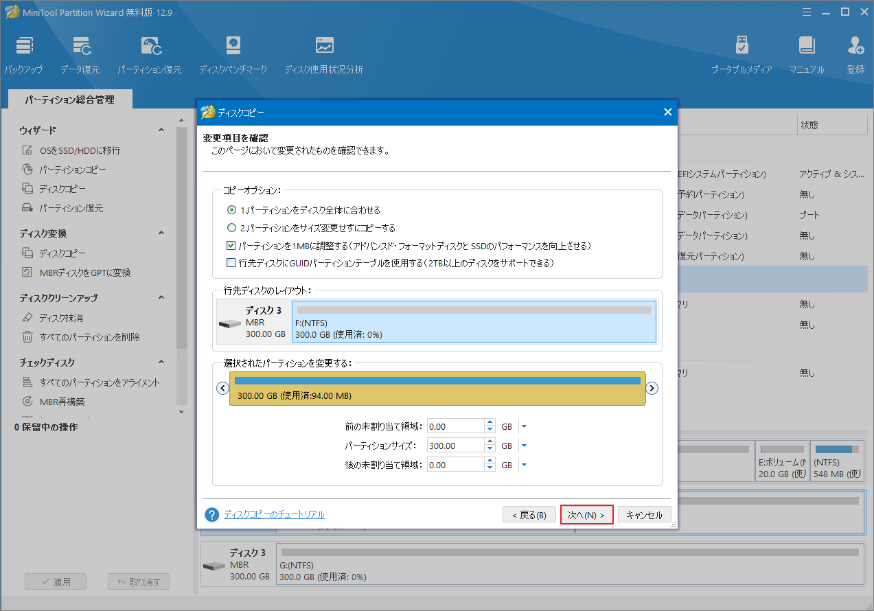The width and height of the screenshot is (874, 611).
Task: Switch to the パーティション総合管理 tab
Action: point(70,100)
